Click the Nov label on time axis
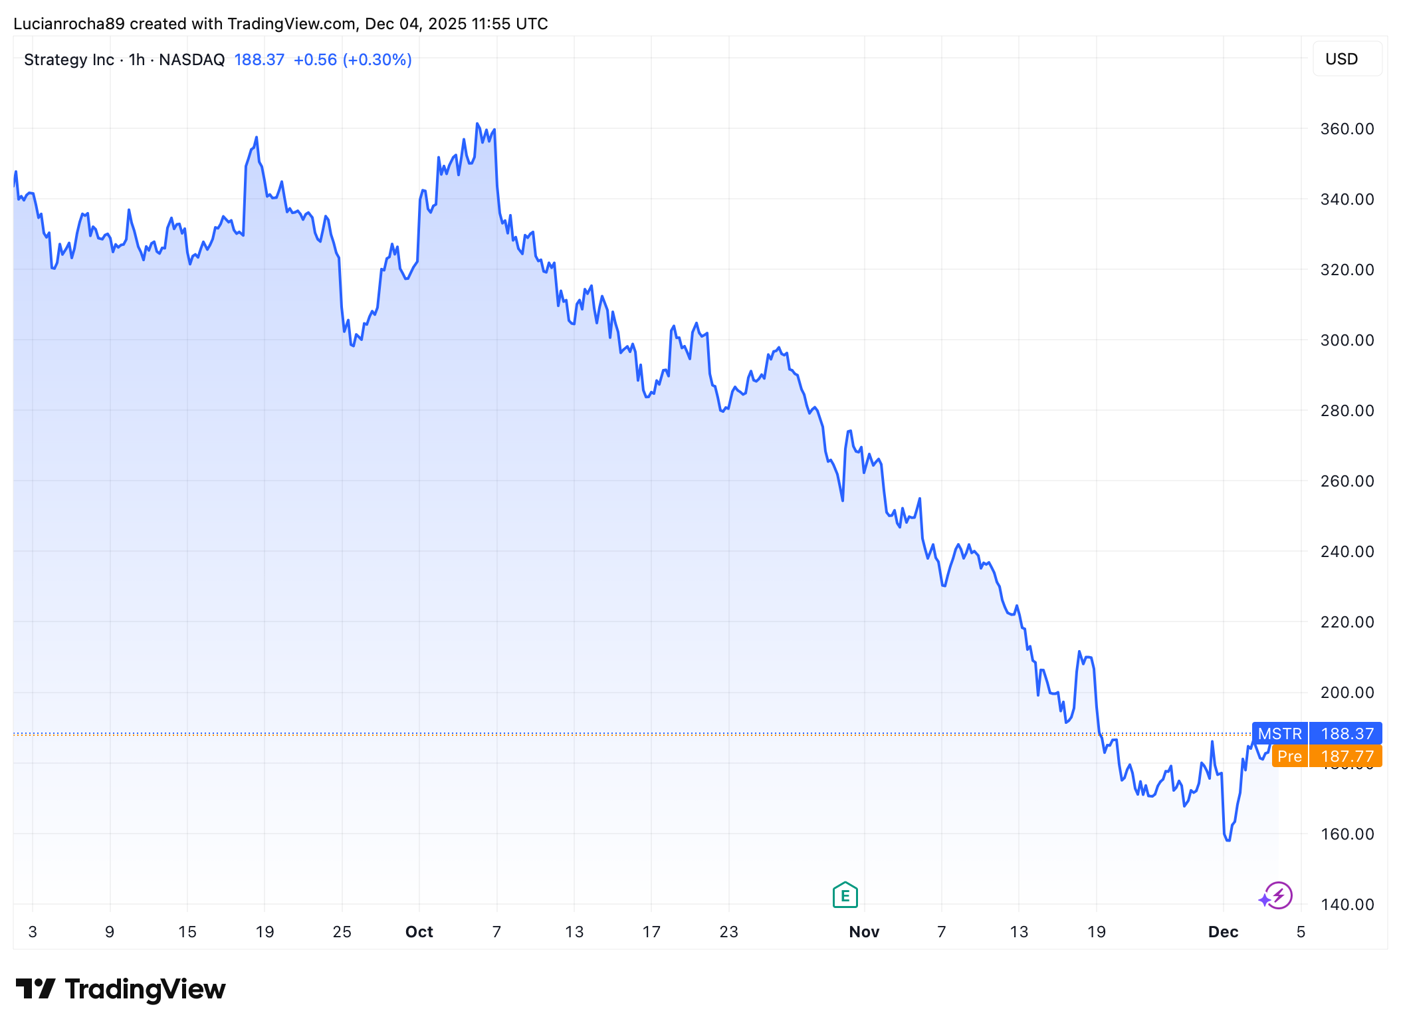The width and height of the screenshot is (1401, 1029). [864, 932]
